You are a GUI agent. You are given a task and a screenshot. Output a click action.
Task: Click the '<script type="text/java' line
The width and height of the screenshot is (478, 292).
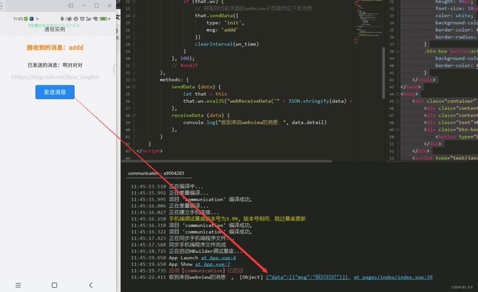click(x=445, y=158)
